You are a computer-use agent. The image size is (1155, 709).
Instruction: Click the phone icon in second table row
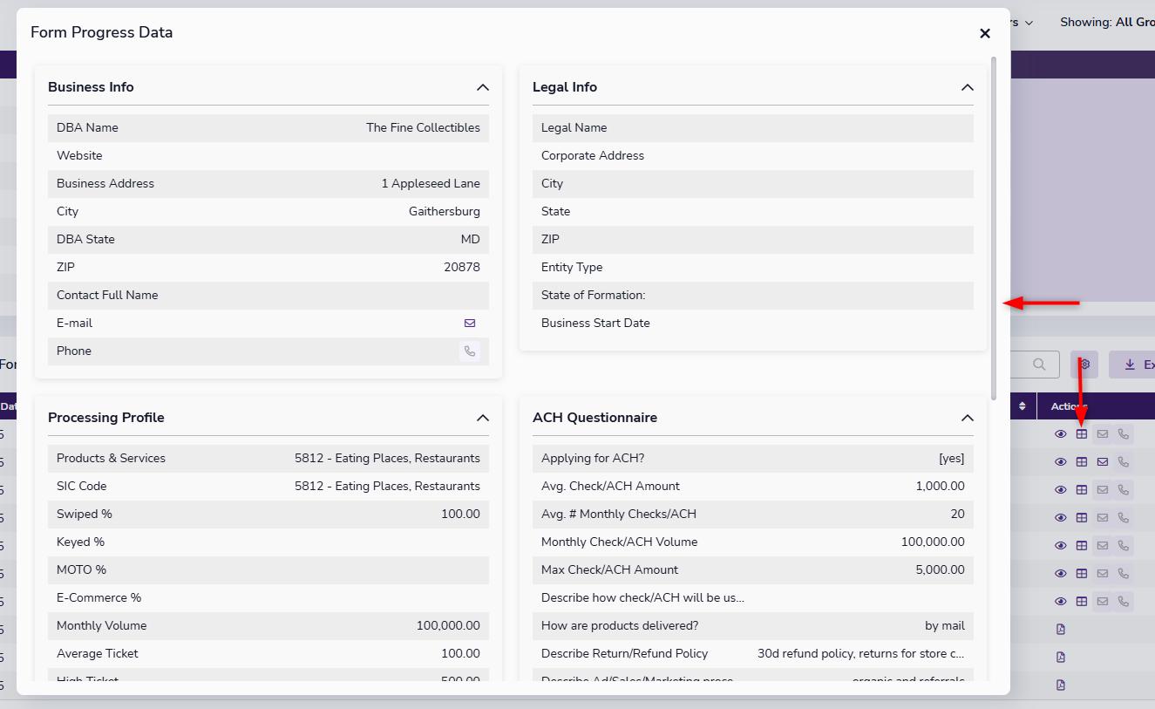pos(1124,462)
